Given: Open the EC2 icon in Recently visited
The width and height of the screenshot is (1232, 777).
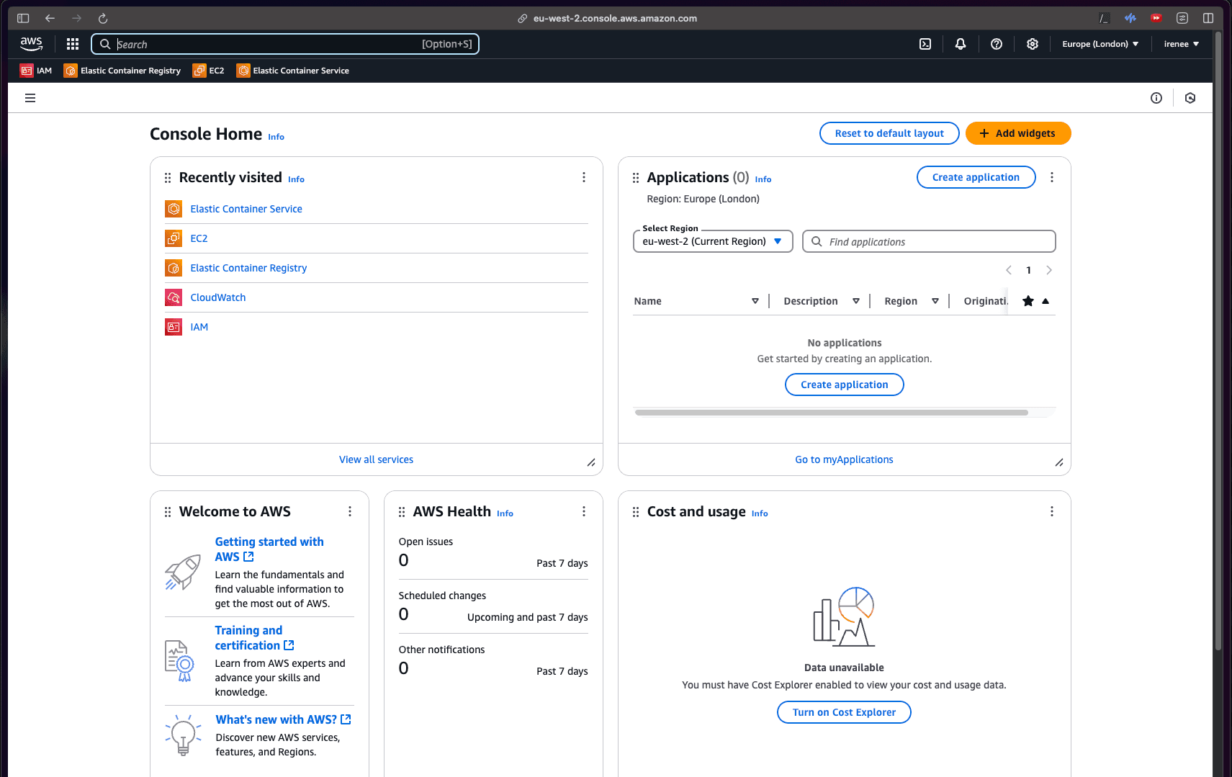Looking at the screenshot, I should (x=174, y=238).
